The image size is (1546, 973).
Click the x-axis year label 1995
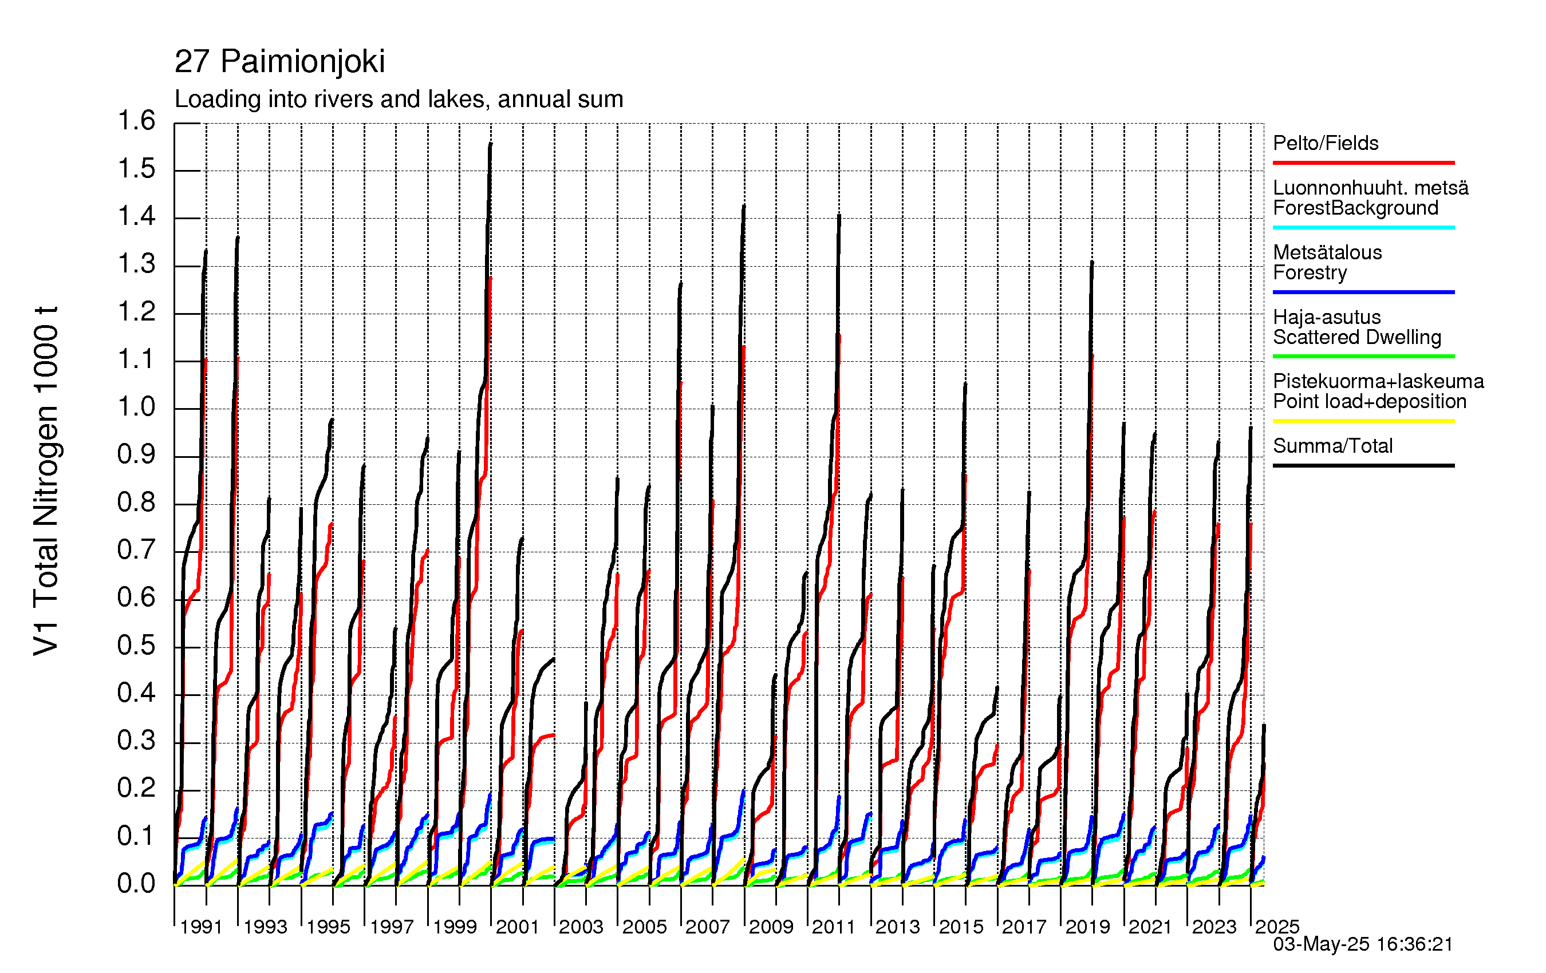pyautogui.click(x=328, y=927)
